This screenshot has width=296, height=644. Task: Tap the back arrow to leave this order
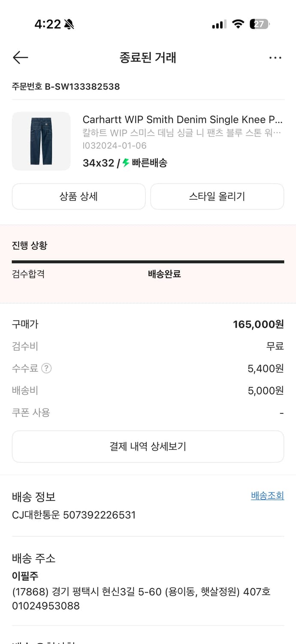point(20,57)
